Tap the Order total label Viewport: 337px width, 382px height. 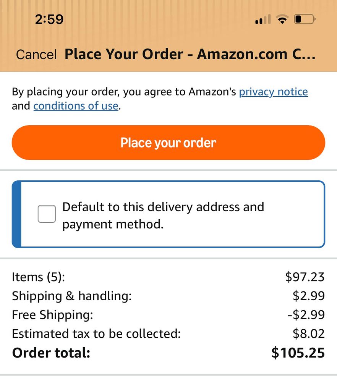[x=51, y=353]
